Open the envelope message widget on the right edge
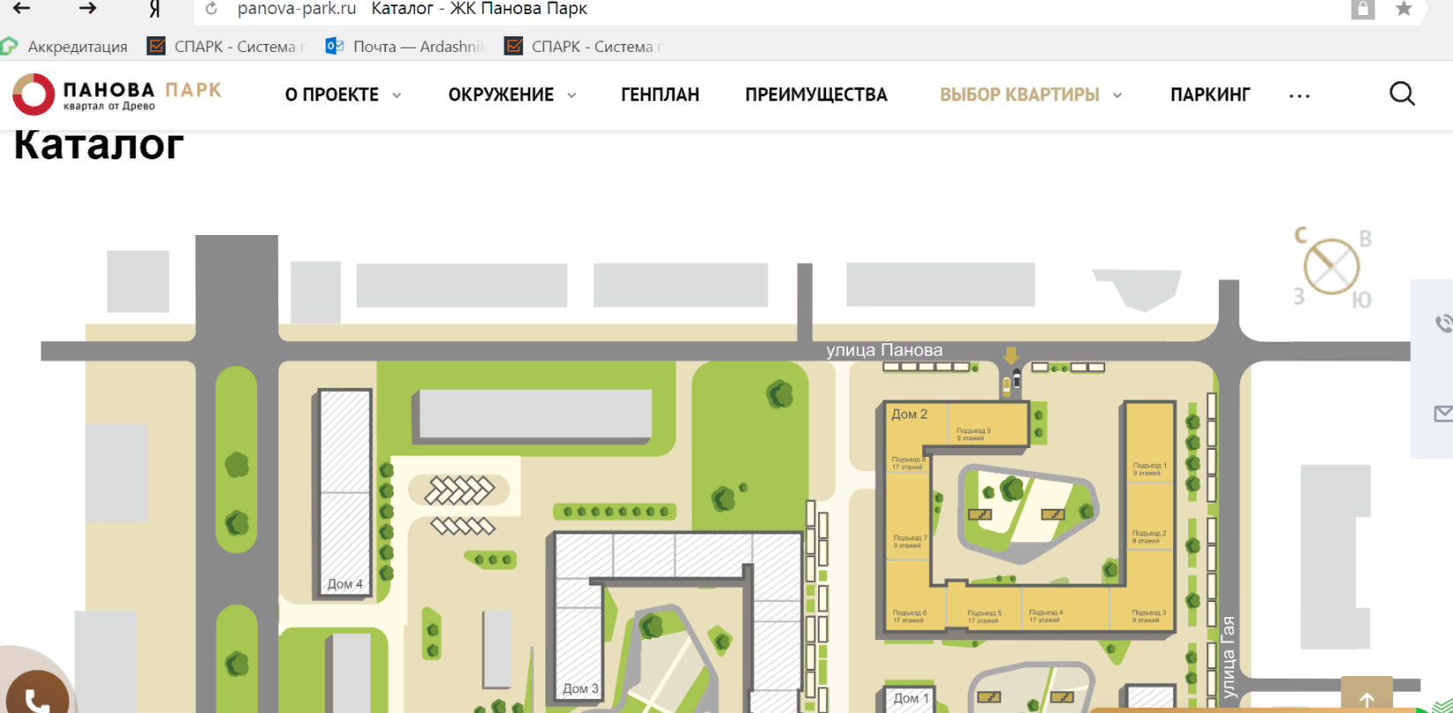Image resolution: width=1453 pixels, height=713 pixels. (1442, 414)
